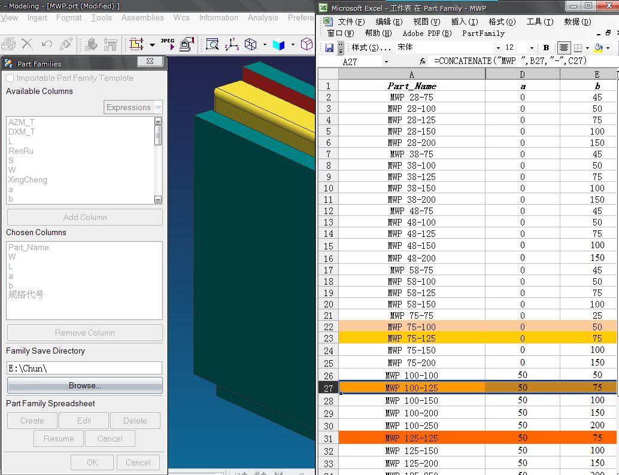Click the screen capture computer icon
The image size is (619, 475).
click(187, 44)
